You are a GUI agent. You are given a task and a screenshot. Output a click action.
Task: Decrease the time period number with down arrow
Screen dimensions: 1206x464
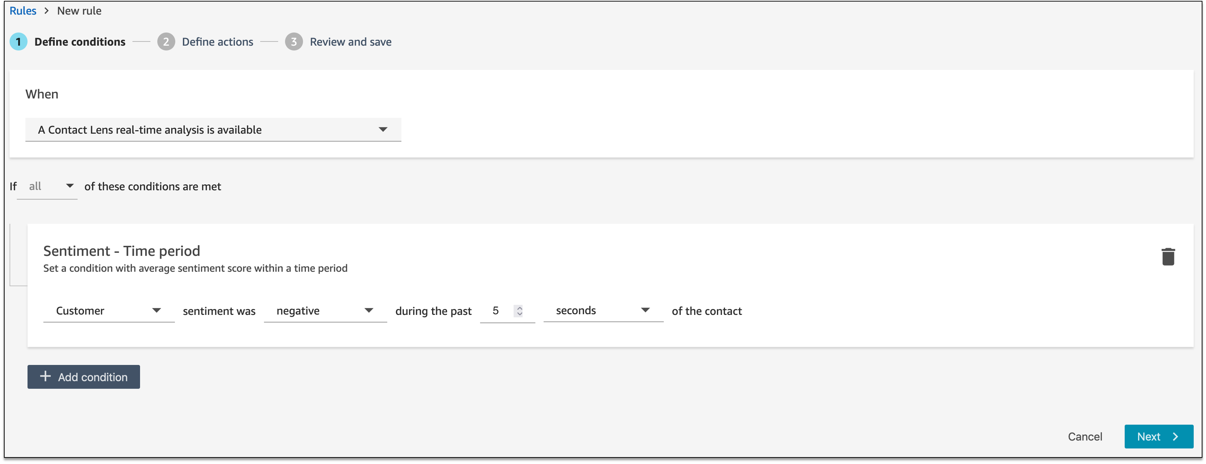point(519,314)
